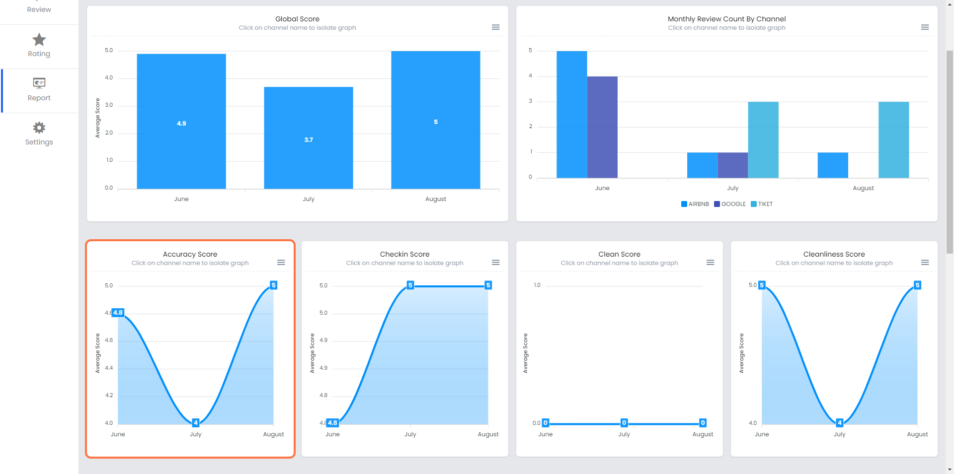Click the August AIRBNB review count bar
This screenshot has width=954, height=474.
(x=833, y=165)
